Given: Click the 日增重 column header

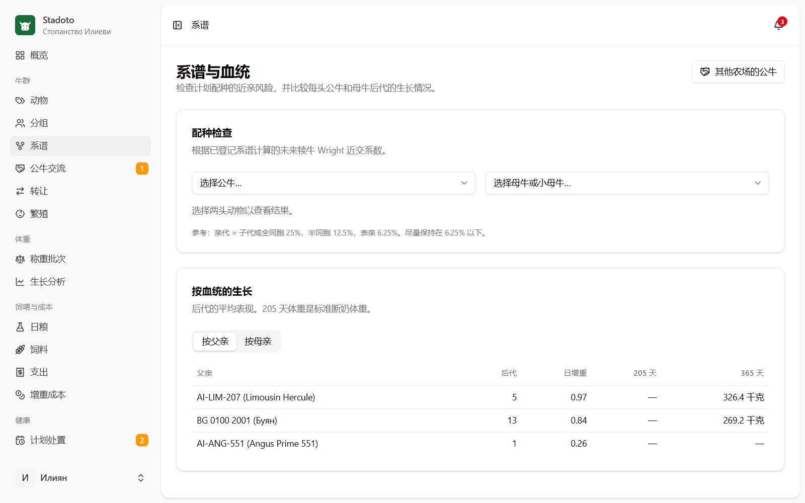Looking at the screenshot, I should 575,373.
